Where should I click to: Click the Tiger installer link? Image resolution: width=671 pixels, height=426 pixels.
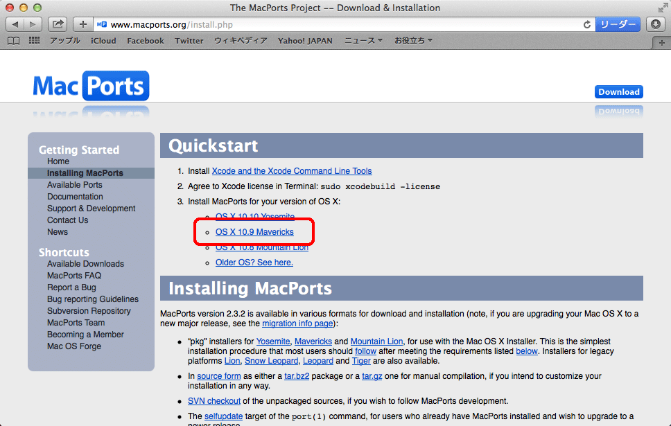361,361
